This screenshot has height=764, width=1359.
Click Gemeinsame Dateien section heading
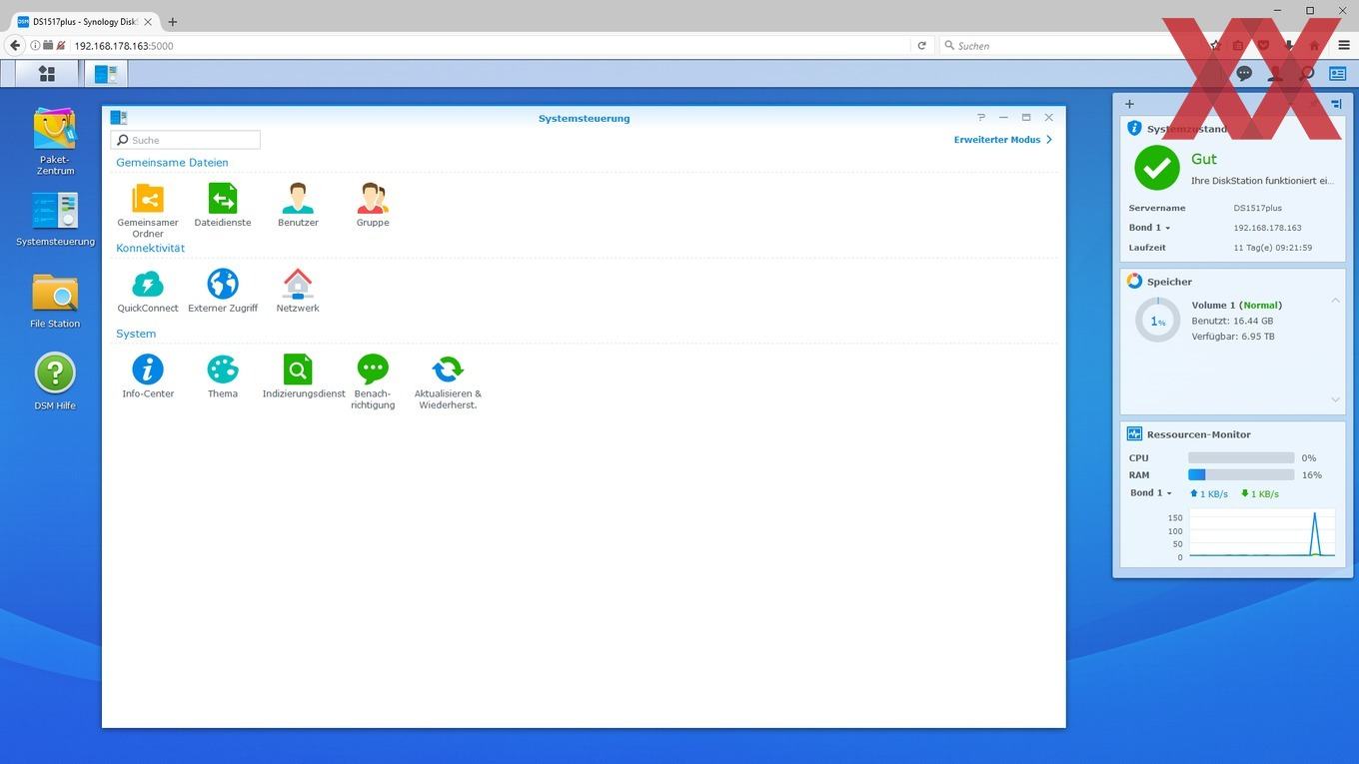point(172,163)
